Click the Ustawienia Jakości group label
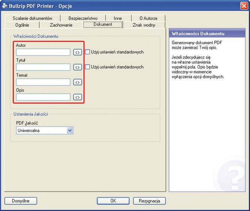Image resolution: width=250 pixels, height=211 pixels. pos(31,114)
